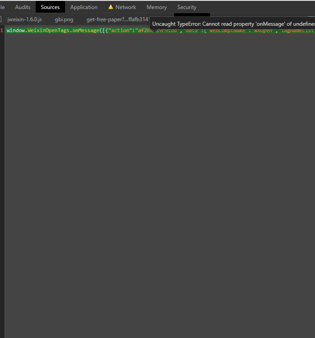Open the Security tab

click(x=187, y=7)
